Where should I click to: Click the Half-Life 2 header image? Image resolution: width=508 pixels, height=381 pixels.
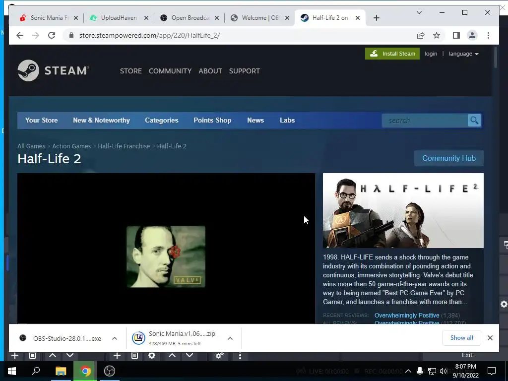click(x=403, y=210)
